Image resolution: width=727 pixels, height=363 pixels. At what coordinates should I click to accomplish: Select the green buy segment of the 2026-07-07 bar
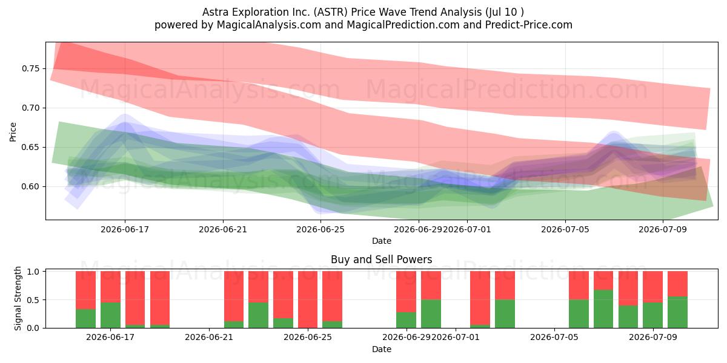pyautogui.click(x=603, y=309)
